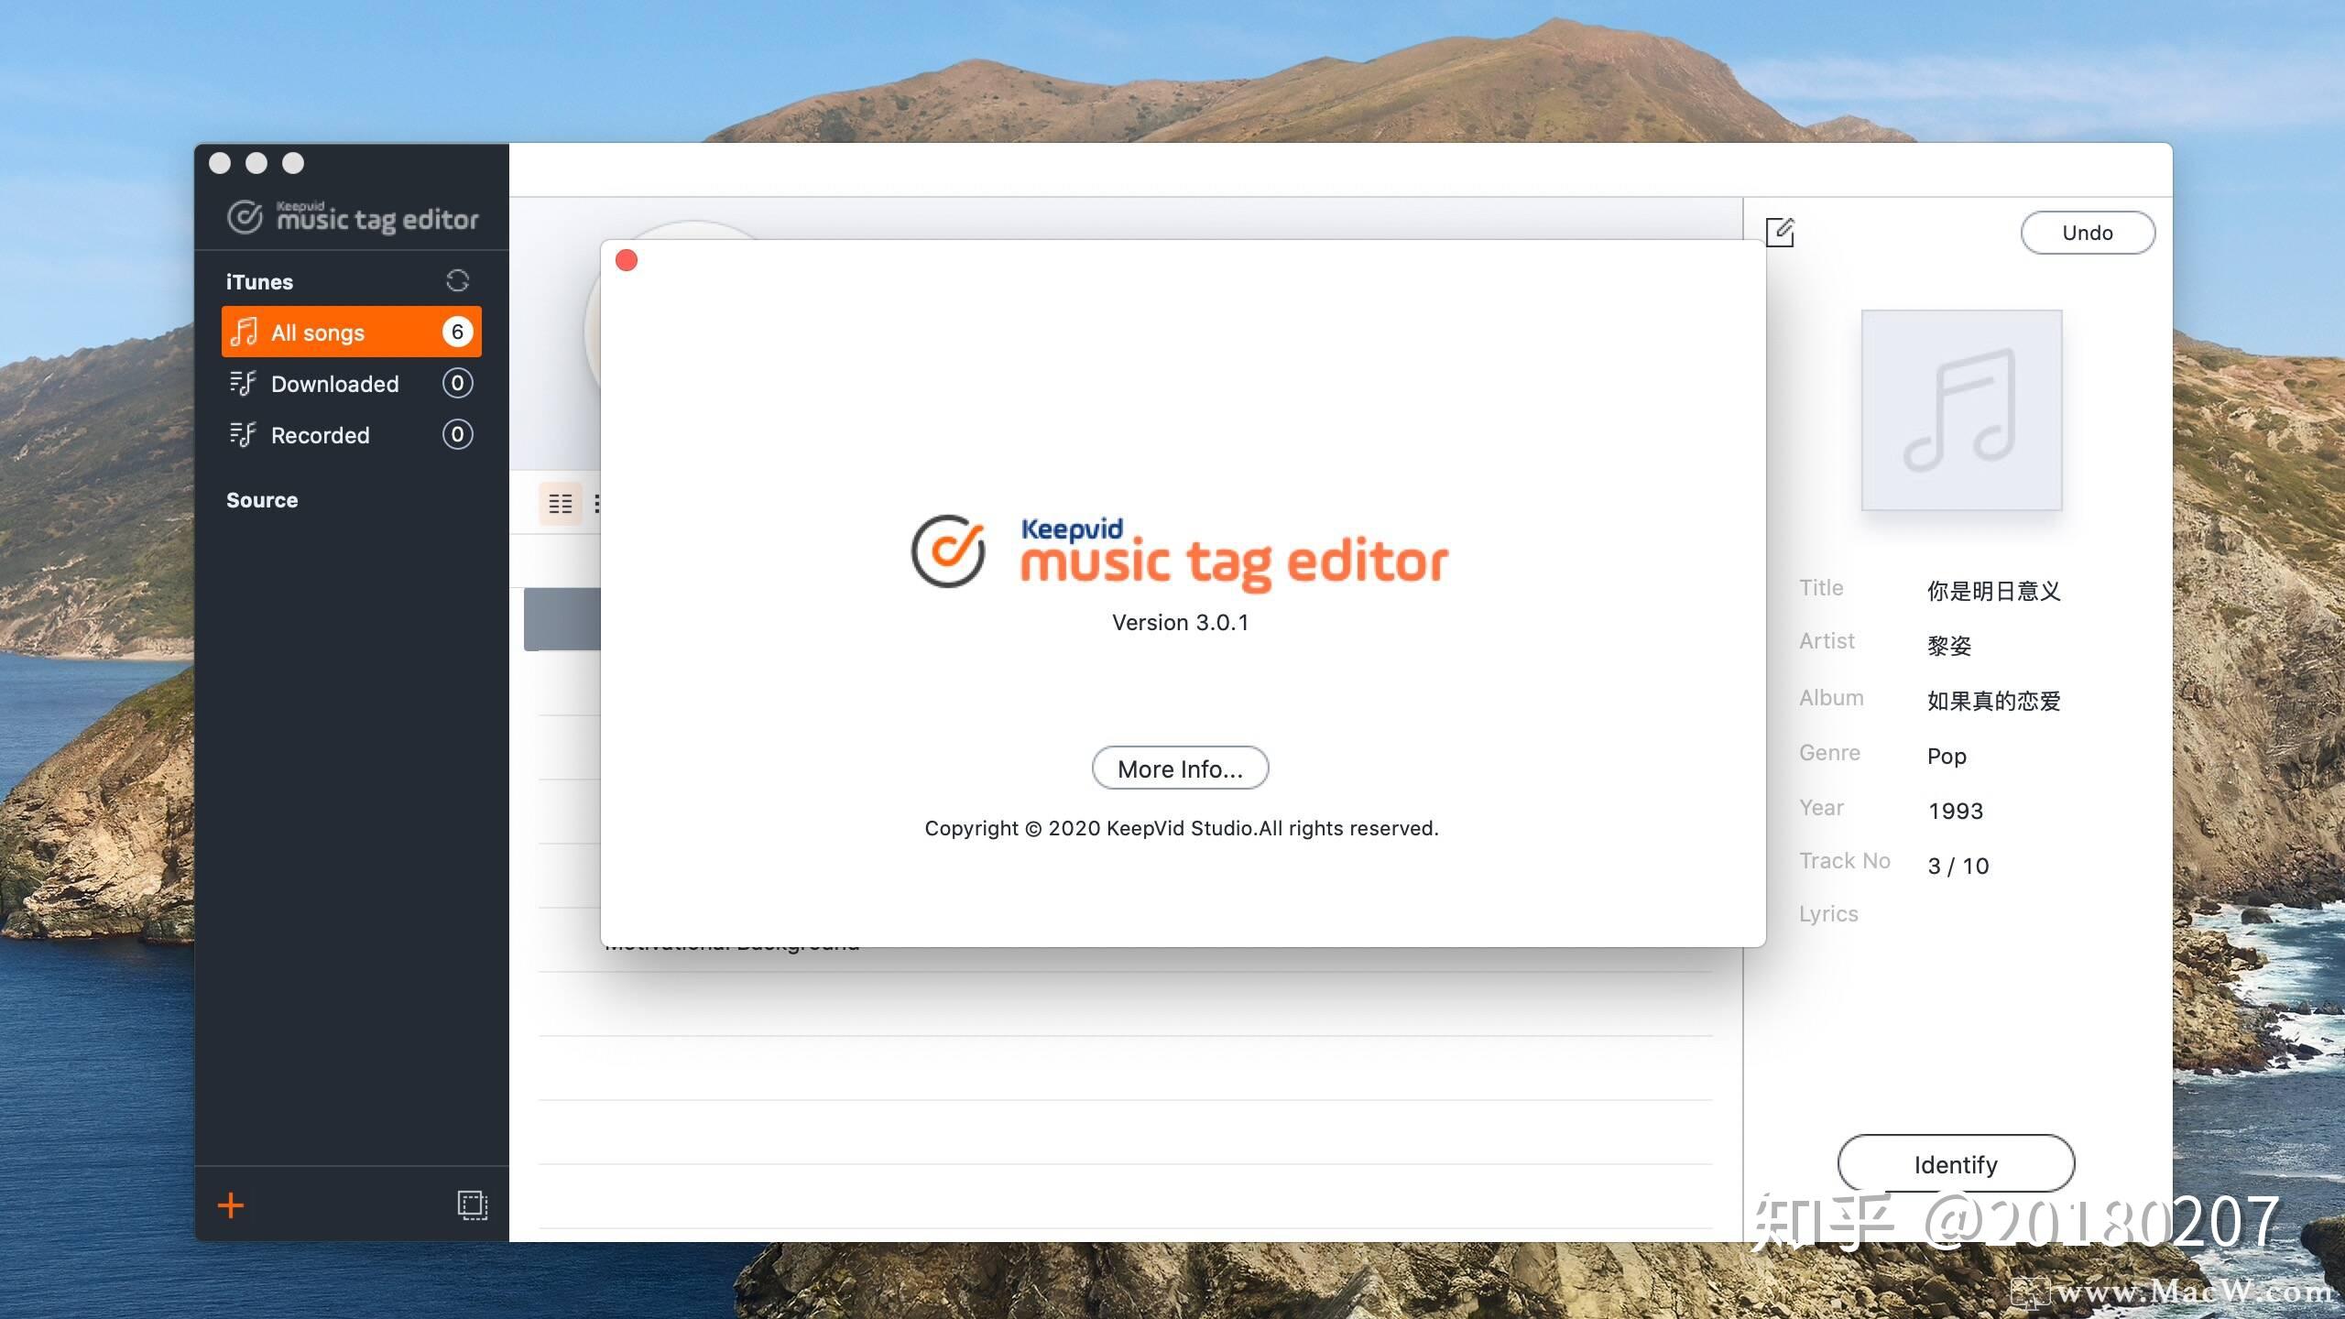Viewport: 2345px width, 1319px height.
Task: Click the Keepvid music tag editor sidebar logo
Action: point(353,216)
